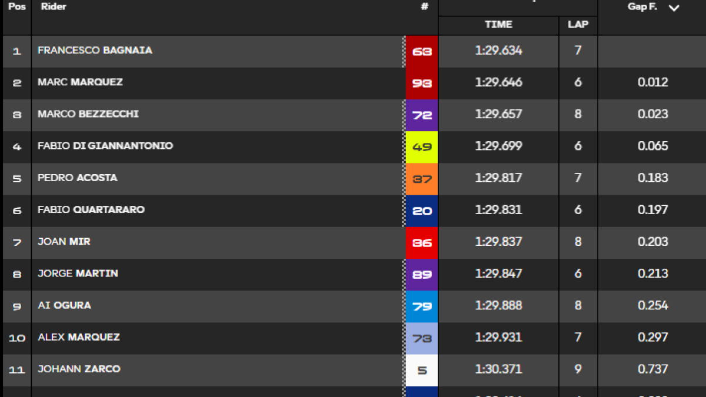Click Joan Mir's red 36 badge
706x397 pixels.
click(x=422, y=242)
